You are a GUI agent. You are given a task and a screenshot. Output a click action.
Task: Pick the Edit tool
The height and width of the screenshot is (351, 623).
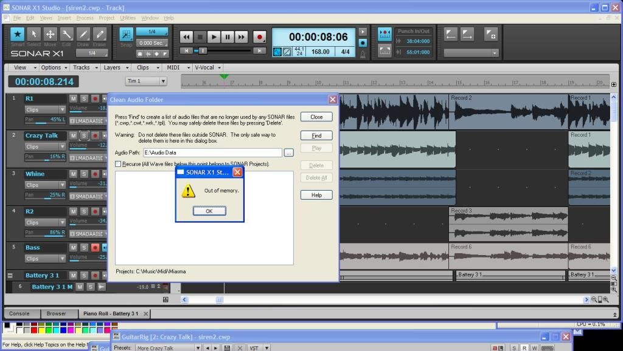[x=66, y=34]
